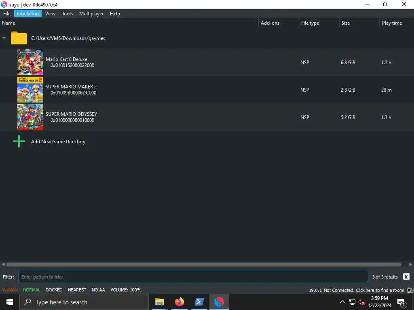The image size is (414, 310).
Task: Click the yellow game directory folder icon
Action: [19, 38]
